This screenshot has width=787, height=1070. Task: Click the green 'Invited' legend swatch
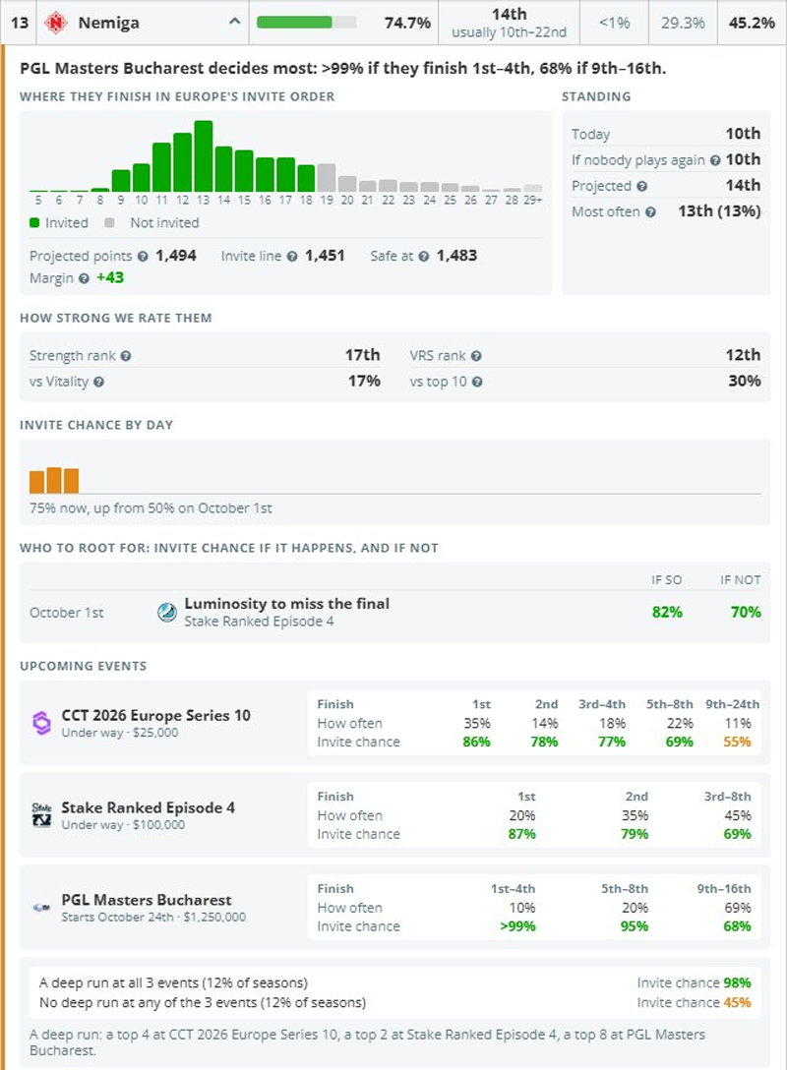34,223
